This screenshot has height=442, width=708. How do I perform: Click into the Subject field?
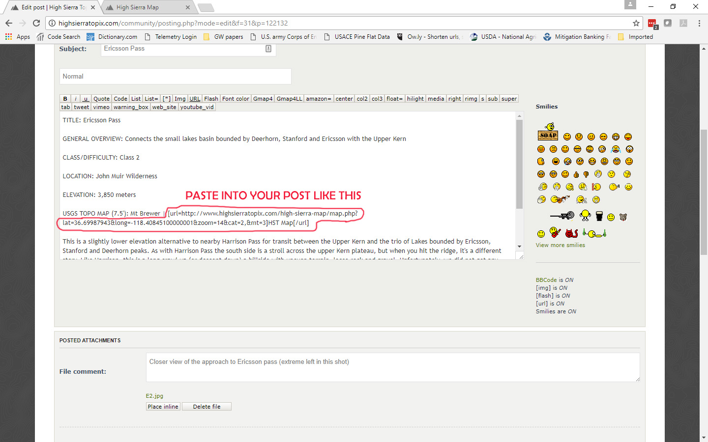click(188, 49)
